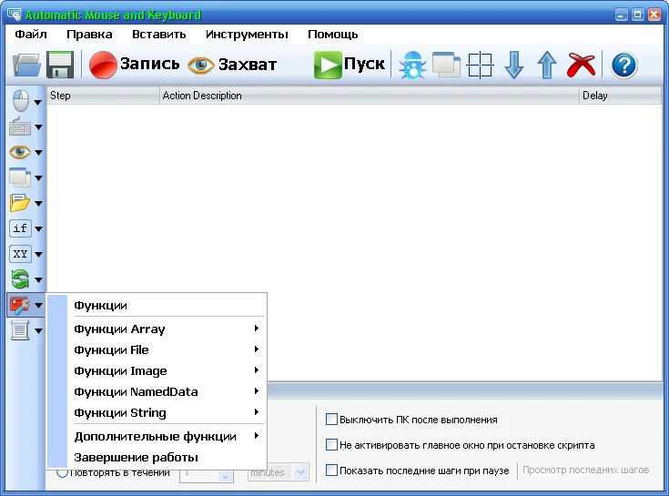Open the Помощь menu
669x496 pixels.
click(x=333, y=34)
